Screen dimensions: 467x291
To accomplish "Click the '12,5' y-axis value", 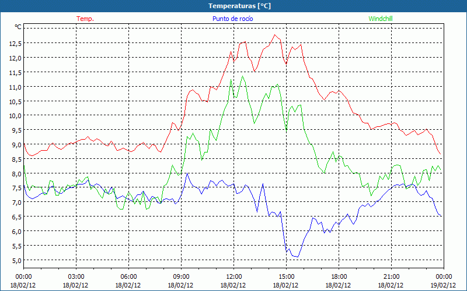I will click(16, 44).
